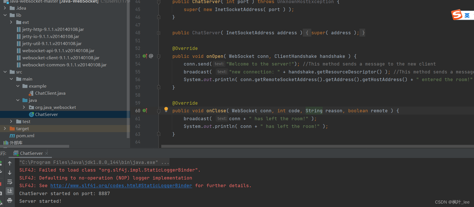Expand the .idea folder
Screen dimensions: 474x207
click(x=5, y=8)
